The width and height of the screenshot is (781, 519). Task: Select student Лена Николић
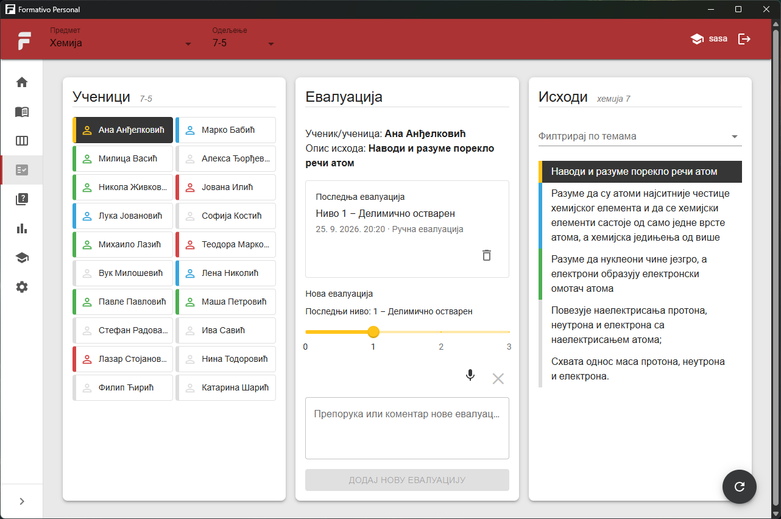tap(225, 273)
